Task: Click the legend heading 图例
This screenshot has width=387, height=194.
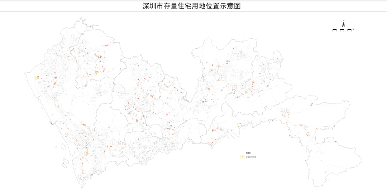Action: coord(248,153)
